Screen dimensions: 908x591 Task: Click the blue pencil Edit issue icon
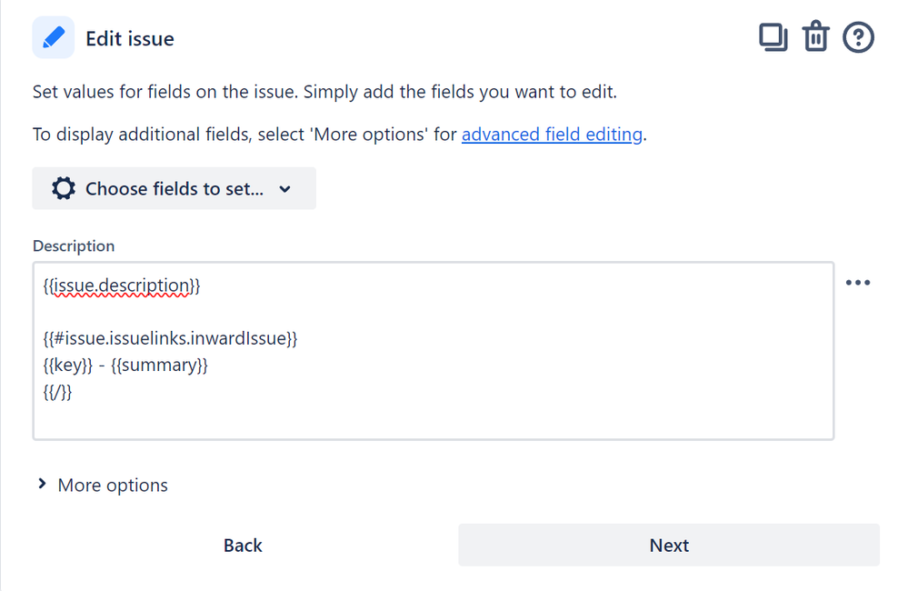click(x=54, y=37)
